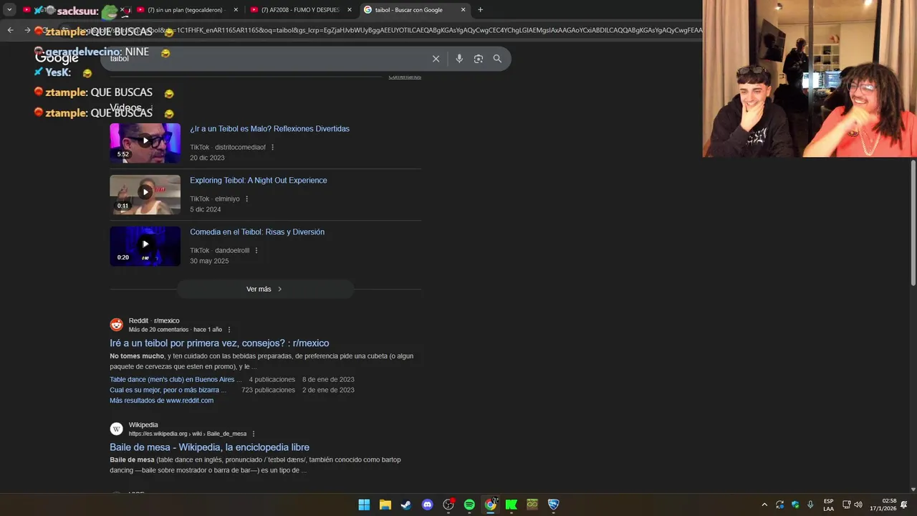Open the taskbar app left of Rocket League
This screenshot has height=516, width=917.
coord(532,505)
